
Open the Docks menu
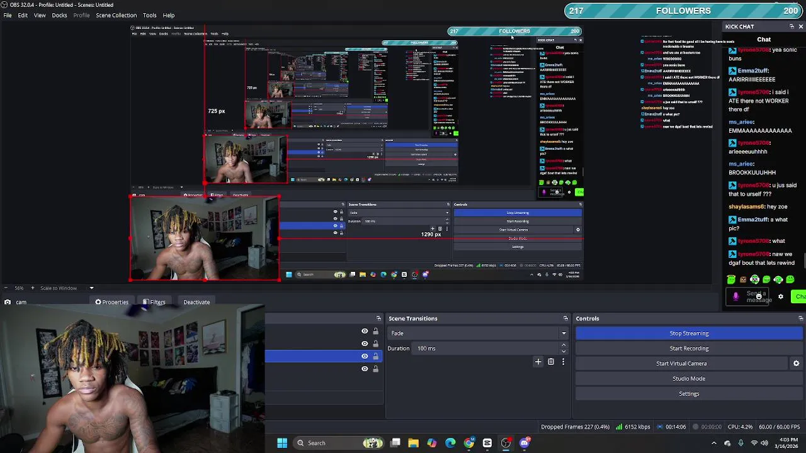click(x=59, y=15)
